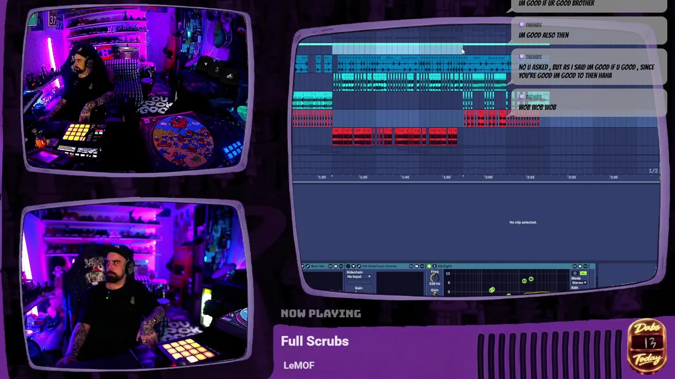
Task: Toggle the green Adaptive Q button
Action: [583, 273]
